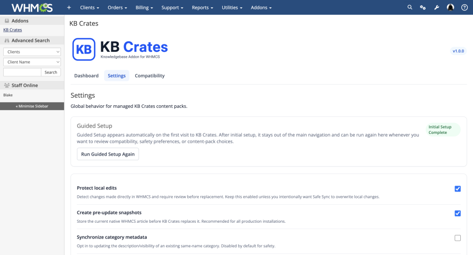Select the Settings tab
The width and height of the screenshot is (473, 255).
(x=117, y=76)
